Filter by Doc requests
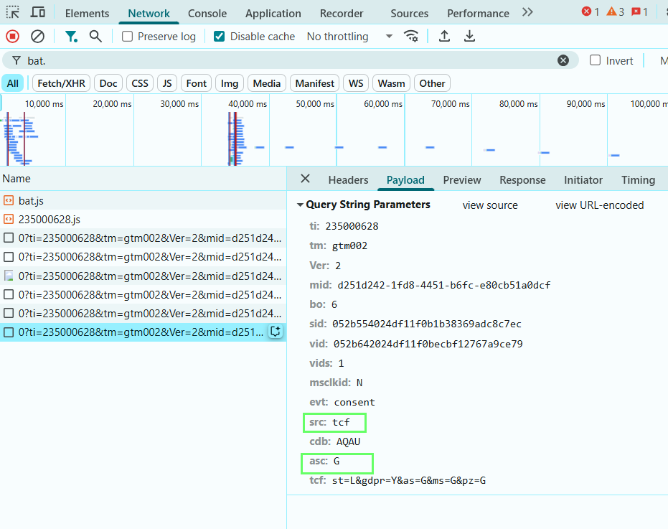Screen dimensions: 668x529 tap(108, 83)
